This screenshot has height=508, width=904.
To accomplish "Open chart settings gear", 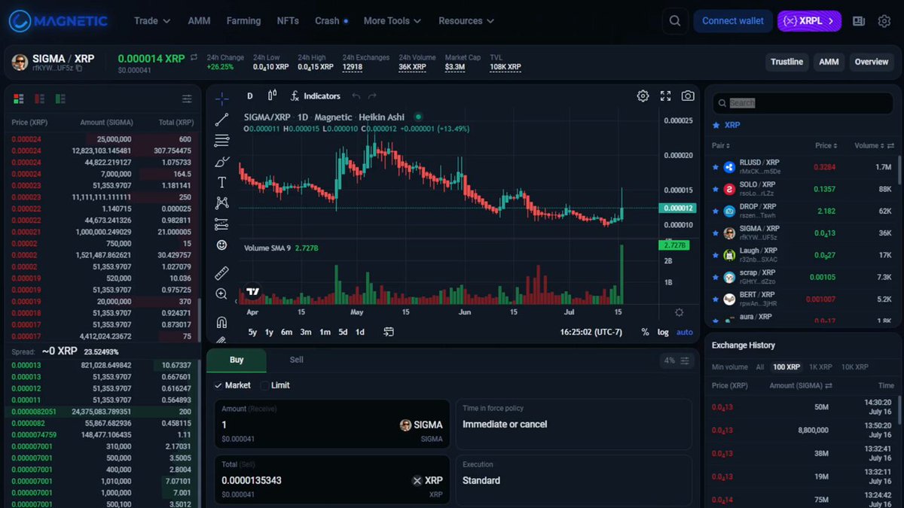I will pyautogui.click(x=643, y=96).
